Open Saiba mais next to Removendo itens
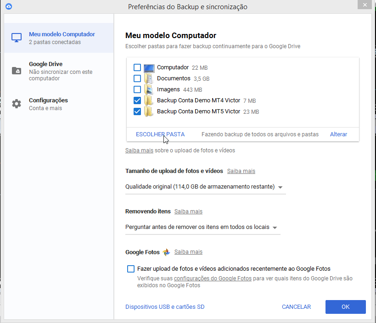376x323 pixels. [188, 212]
